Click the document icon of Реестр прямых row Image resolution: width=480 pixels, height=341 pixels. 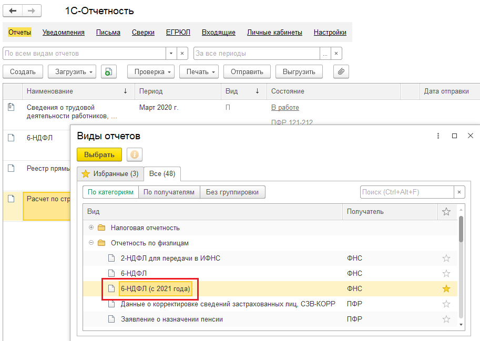tap(11, 168)
